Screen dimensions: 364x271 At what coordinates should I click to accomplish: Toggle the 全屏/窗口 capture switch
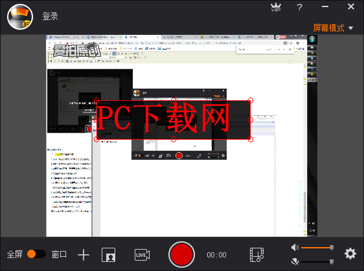click(x=36, y=254)
